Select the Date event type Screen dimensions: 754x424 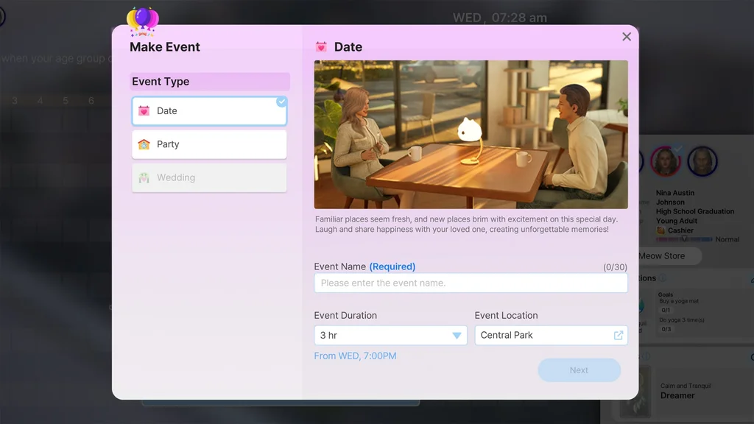pyautogui.click(x=209, y=111)
